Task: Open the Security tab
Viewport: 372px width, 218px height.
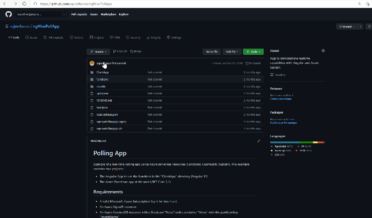Action: tap(133, 37)
